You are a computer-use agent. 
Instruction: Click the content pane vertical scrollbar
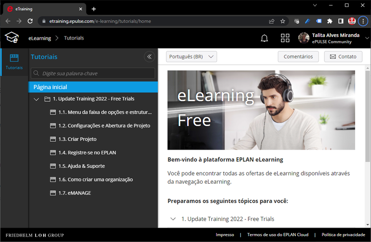click(368, 117)
